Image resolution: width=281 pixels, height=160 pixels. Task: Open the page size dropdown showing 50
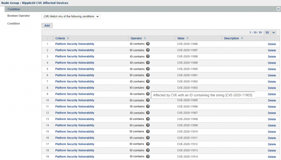tap(270, 33)
